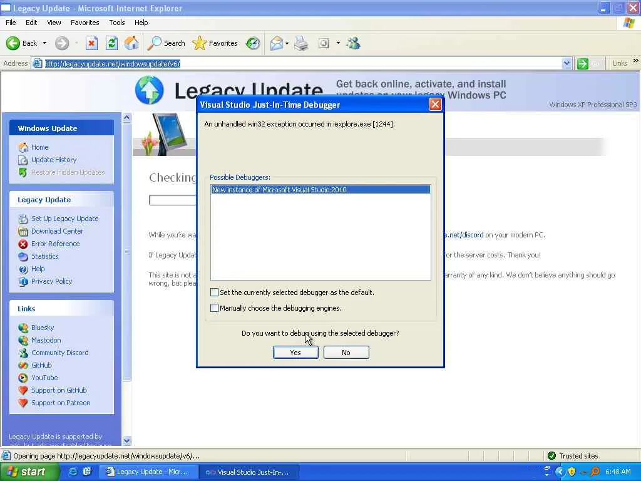Click the YouTube sidebar icon
The height and width of the screenshot is (481, 641).
click(23, 378)
